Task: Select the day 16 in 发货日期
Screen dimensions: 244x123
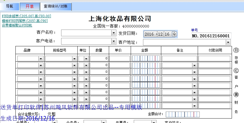Action: point(167,34)
